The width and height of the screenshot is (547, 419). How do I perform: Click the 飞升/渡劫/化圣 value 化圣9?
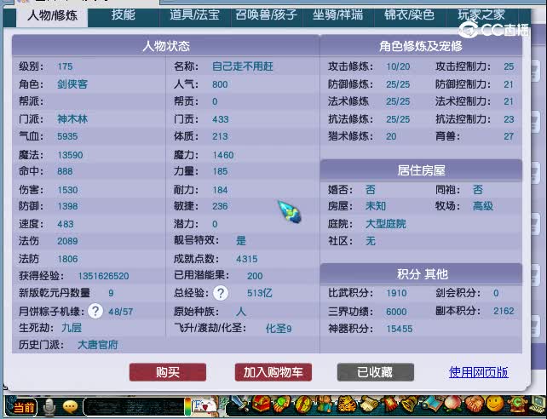pyautogui.click(x=279, y=329)
